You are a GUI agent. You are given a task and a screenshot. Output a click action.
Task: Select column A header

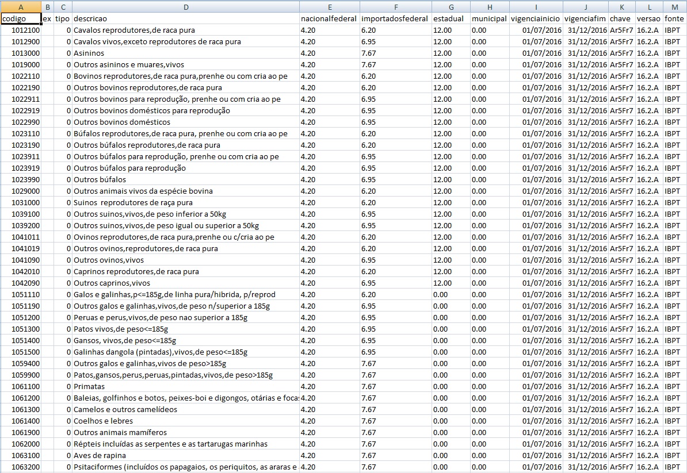click(x=21, y=7)
